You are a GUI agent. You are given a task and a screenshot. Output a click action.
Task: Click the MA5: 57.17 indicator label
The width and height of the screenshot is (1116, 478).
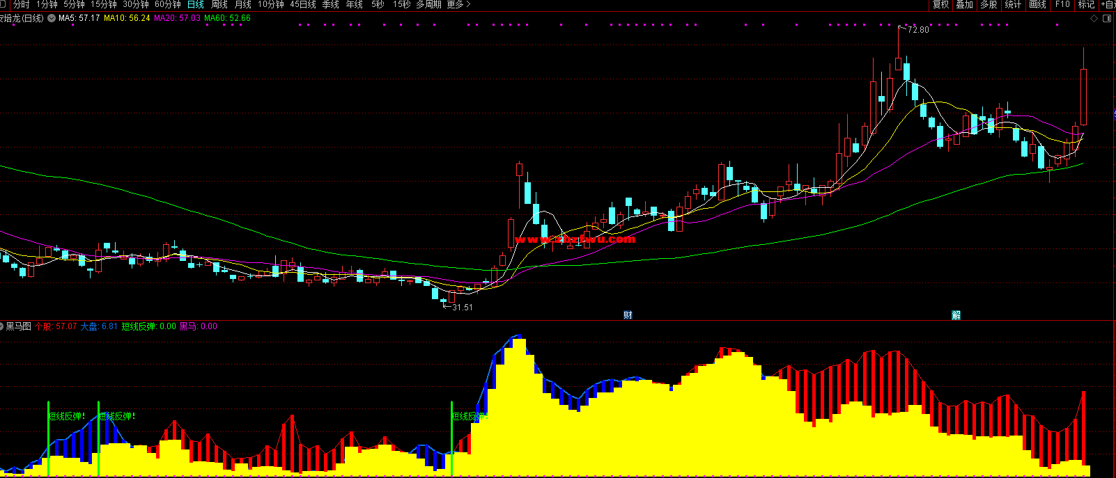click(79, 18)
